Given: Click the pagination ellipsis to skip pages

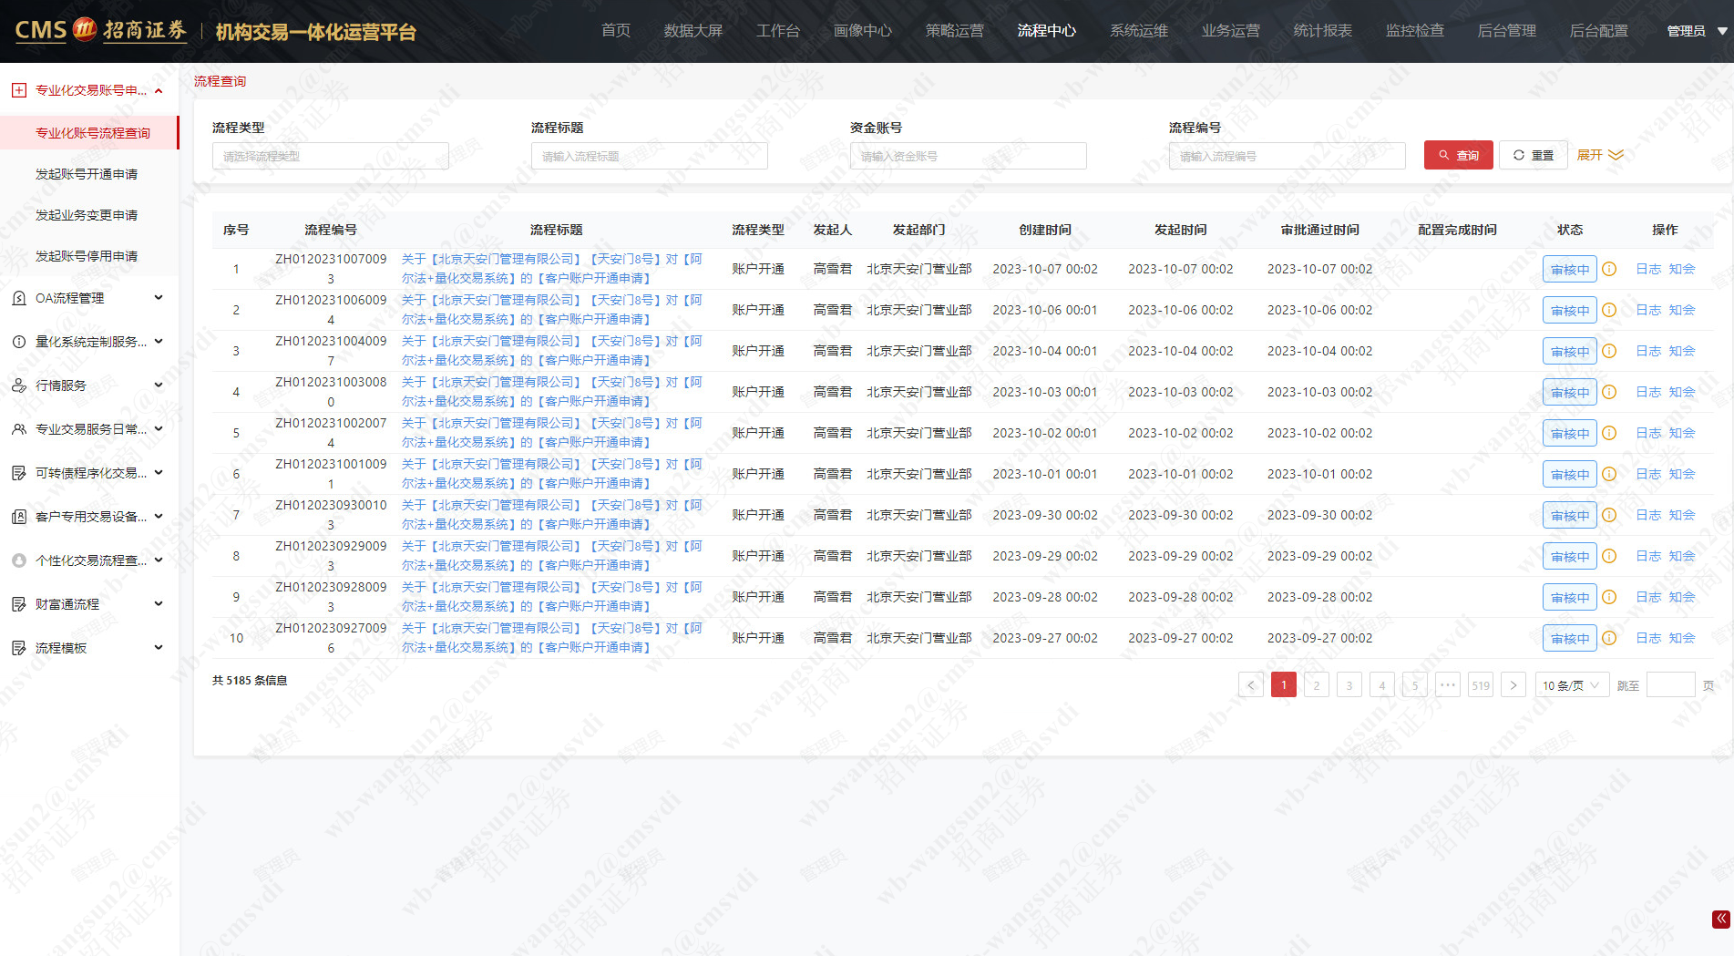Looking at the screenshot, I should [1448, 685].
